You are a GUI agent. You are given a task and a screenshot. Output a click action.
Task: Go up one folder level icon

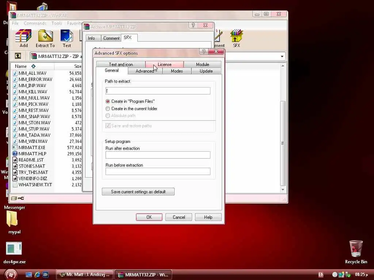tap(18, 56)
